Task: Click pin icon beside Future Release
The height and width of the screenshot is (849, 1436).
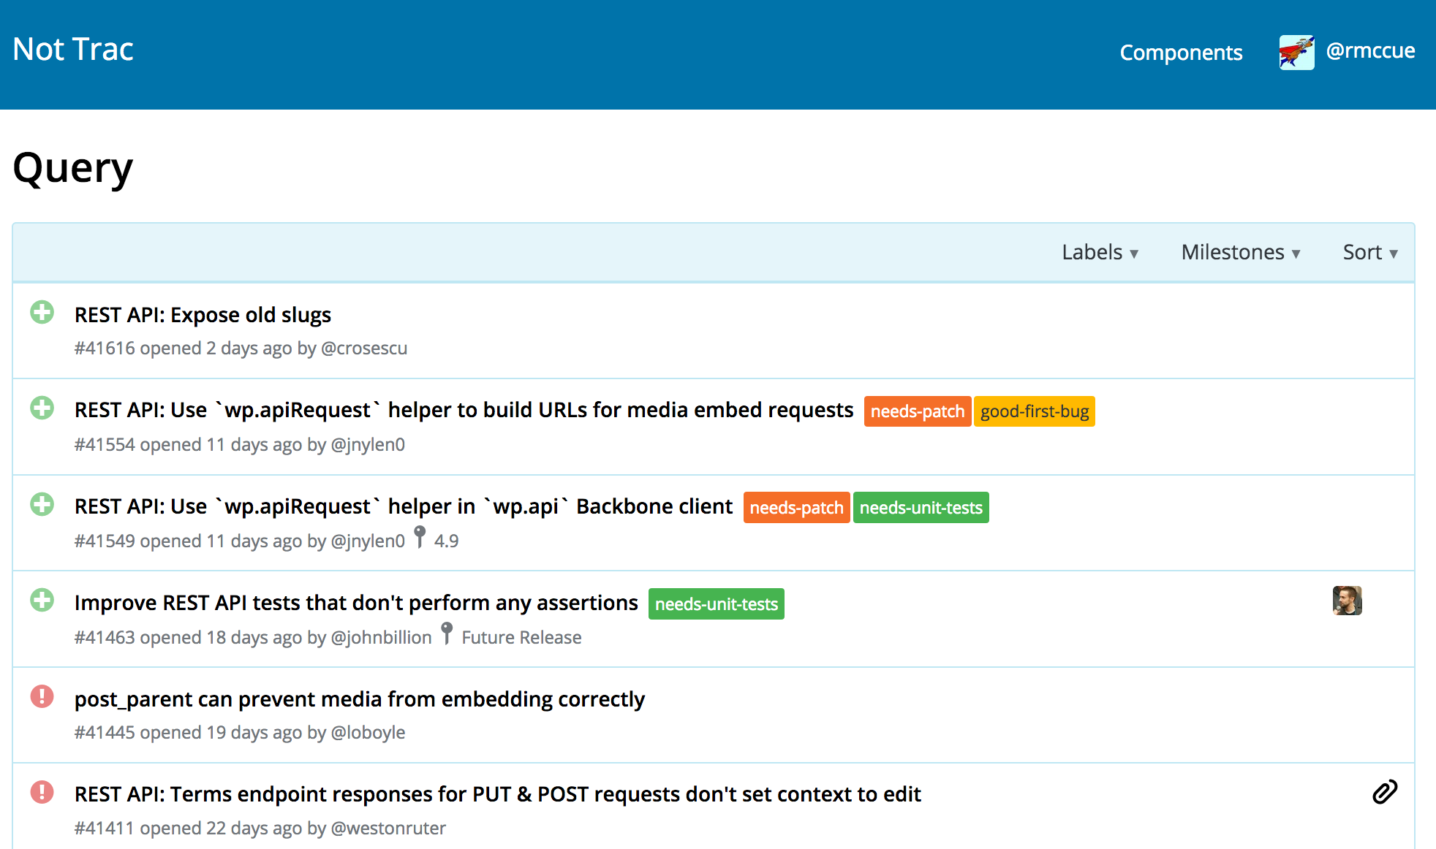Action: 447,633
